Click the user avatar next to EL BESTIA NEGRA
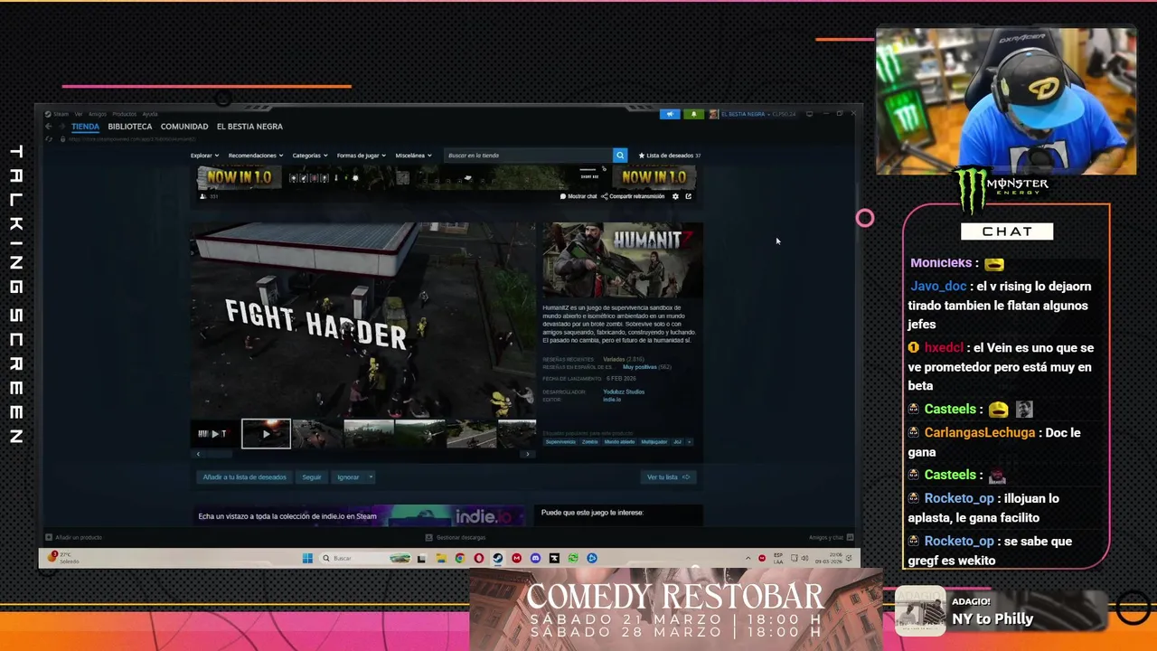1157x651 pixels. point(713,114)
